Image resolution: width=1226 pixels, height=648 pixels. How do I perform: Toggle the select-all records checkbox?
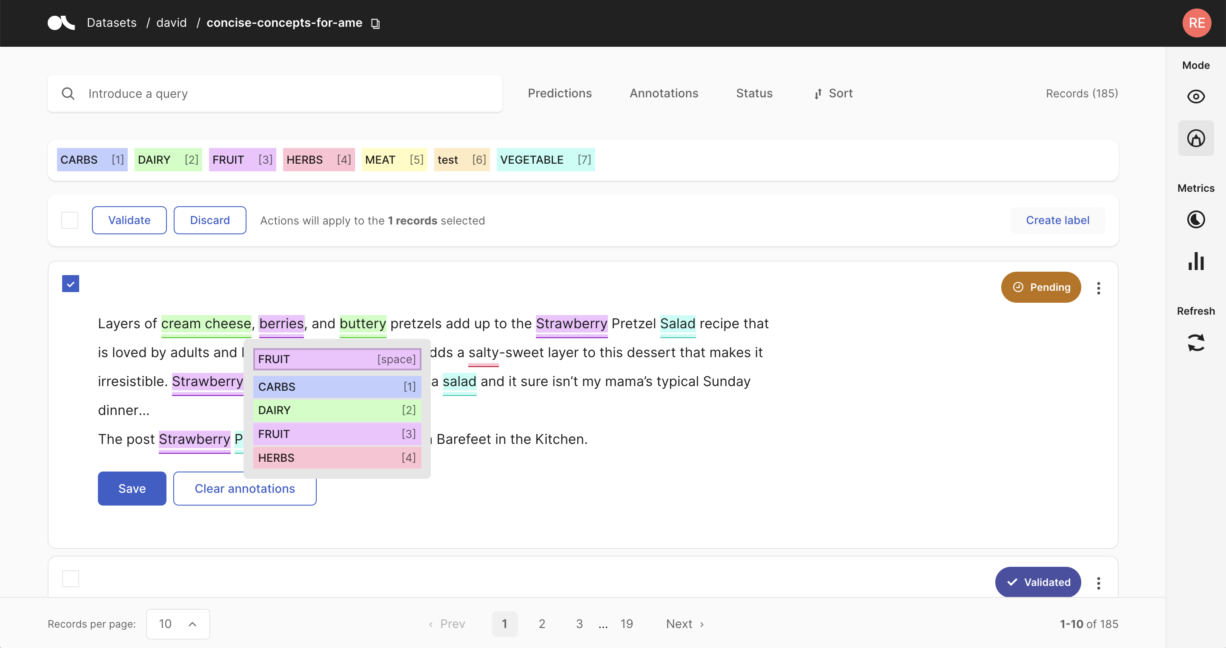70,220
